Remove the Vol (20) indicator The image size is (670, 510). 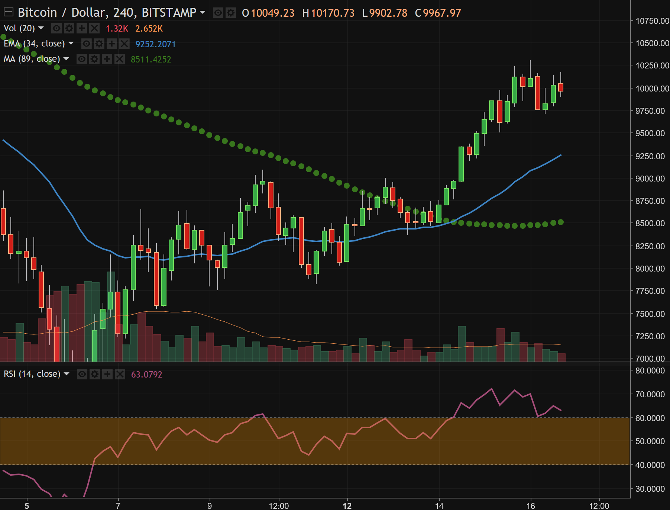tap(94, 28)
